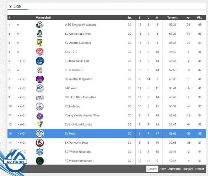The height and width of the screenshot is (176, 208).
Task: Click goal ratio 52:55 for FC Juniors OÖ
Action: [173, 70]
